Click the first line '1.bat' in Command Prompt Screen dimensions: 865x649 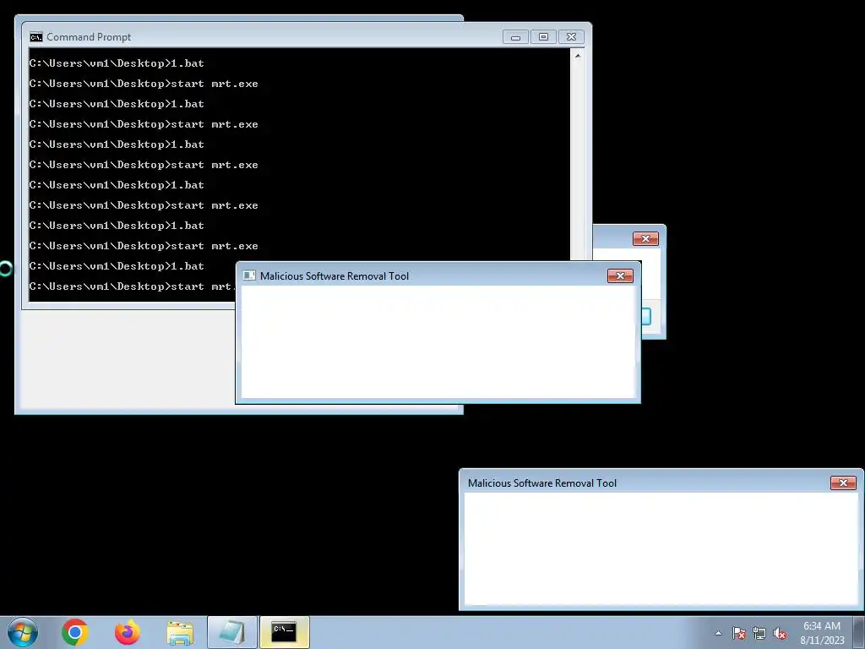(188, 63)
